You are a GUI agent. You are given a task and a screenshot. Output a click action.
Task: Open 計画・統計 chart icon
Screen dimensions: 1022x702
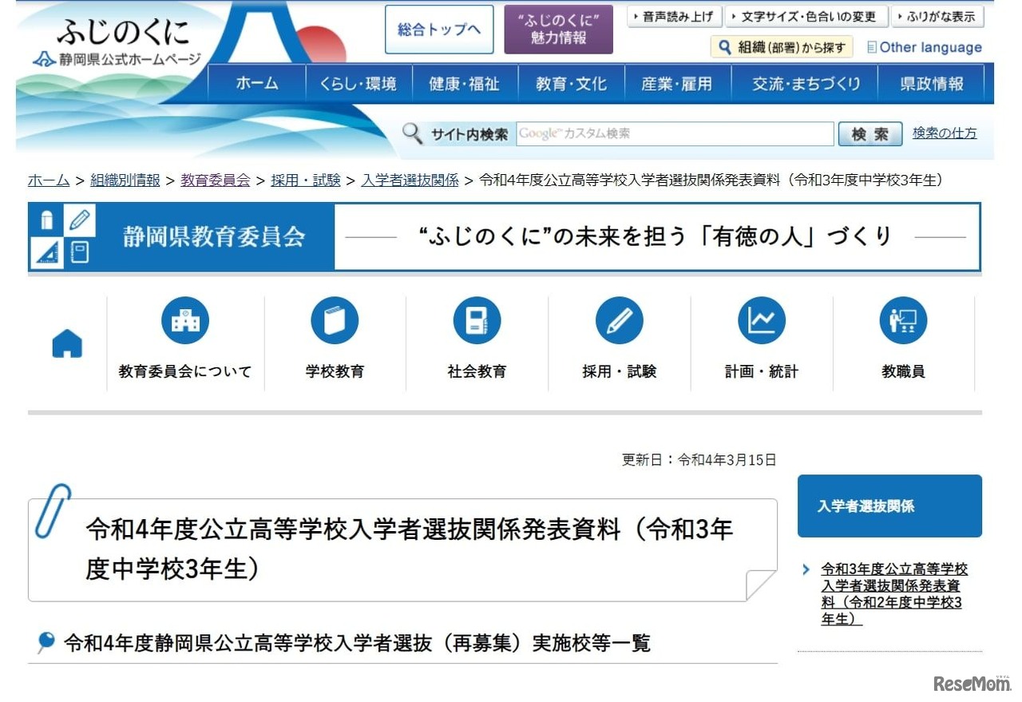[x=762, y=320]
